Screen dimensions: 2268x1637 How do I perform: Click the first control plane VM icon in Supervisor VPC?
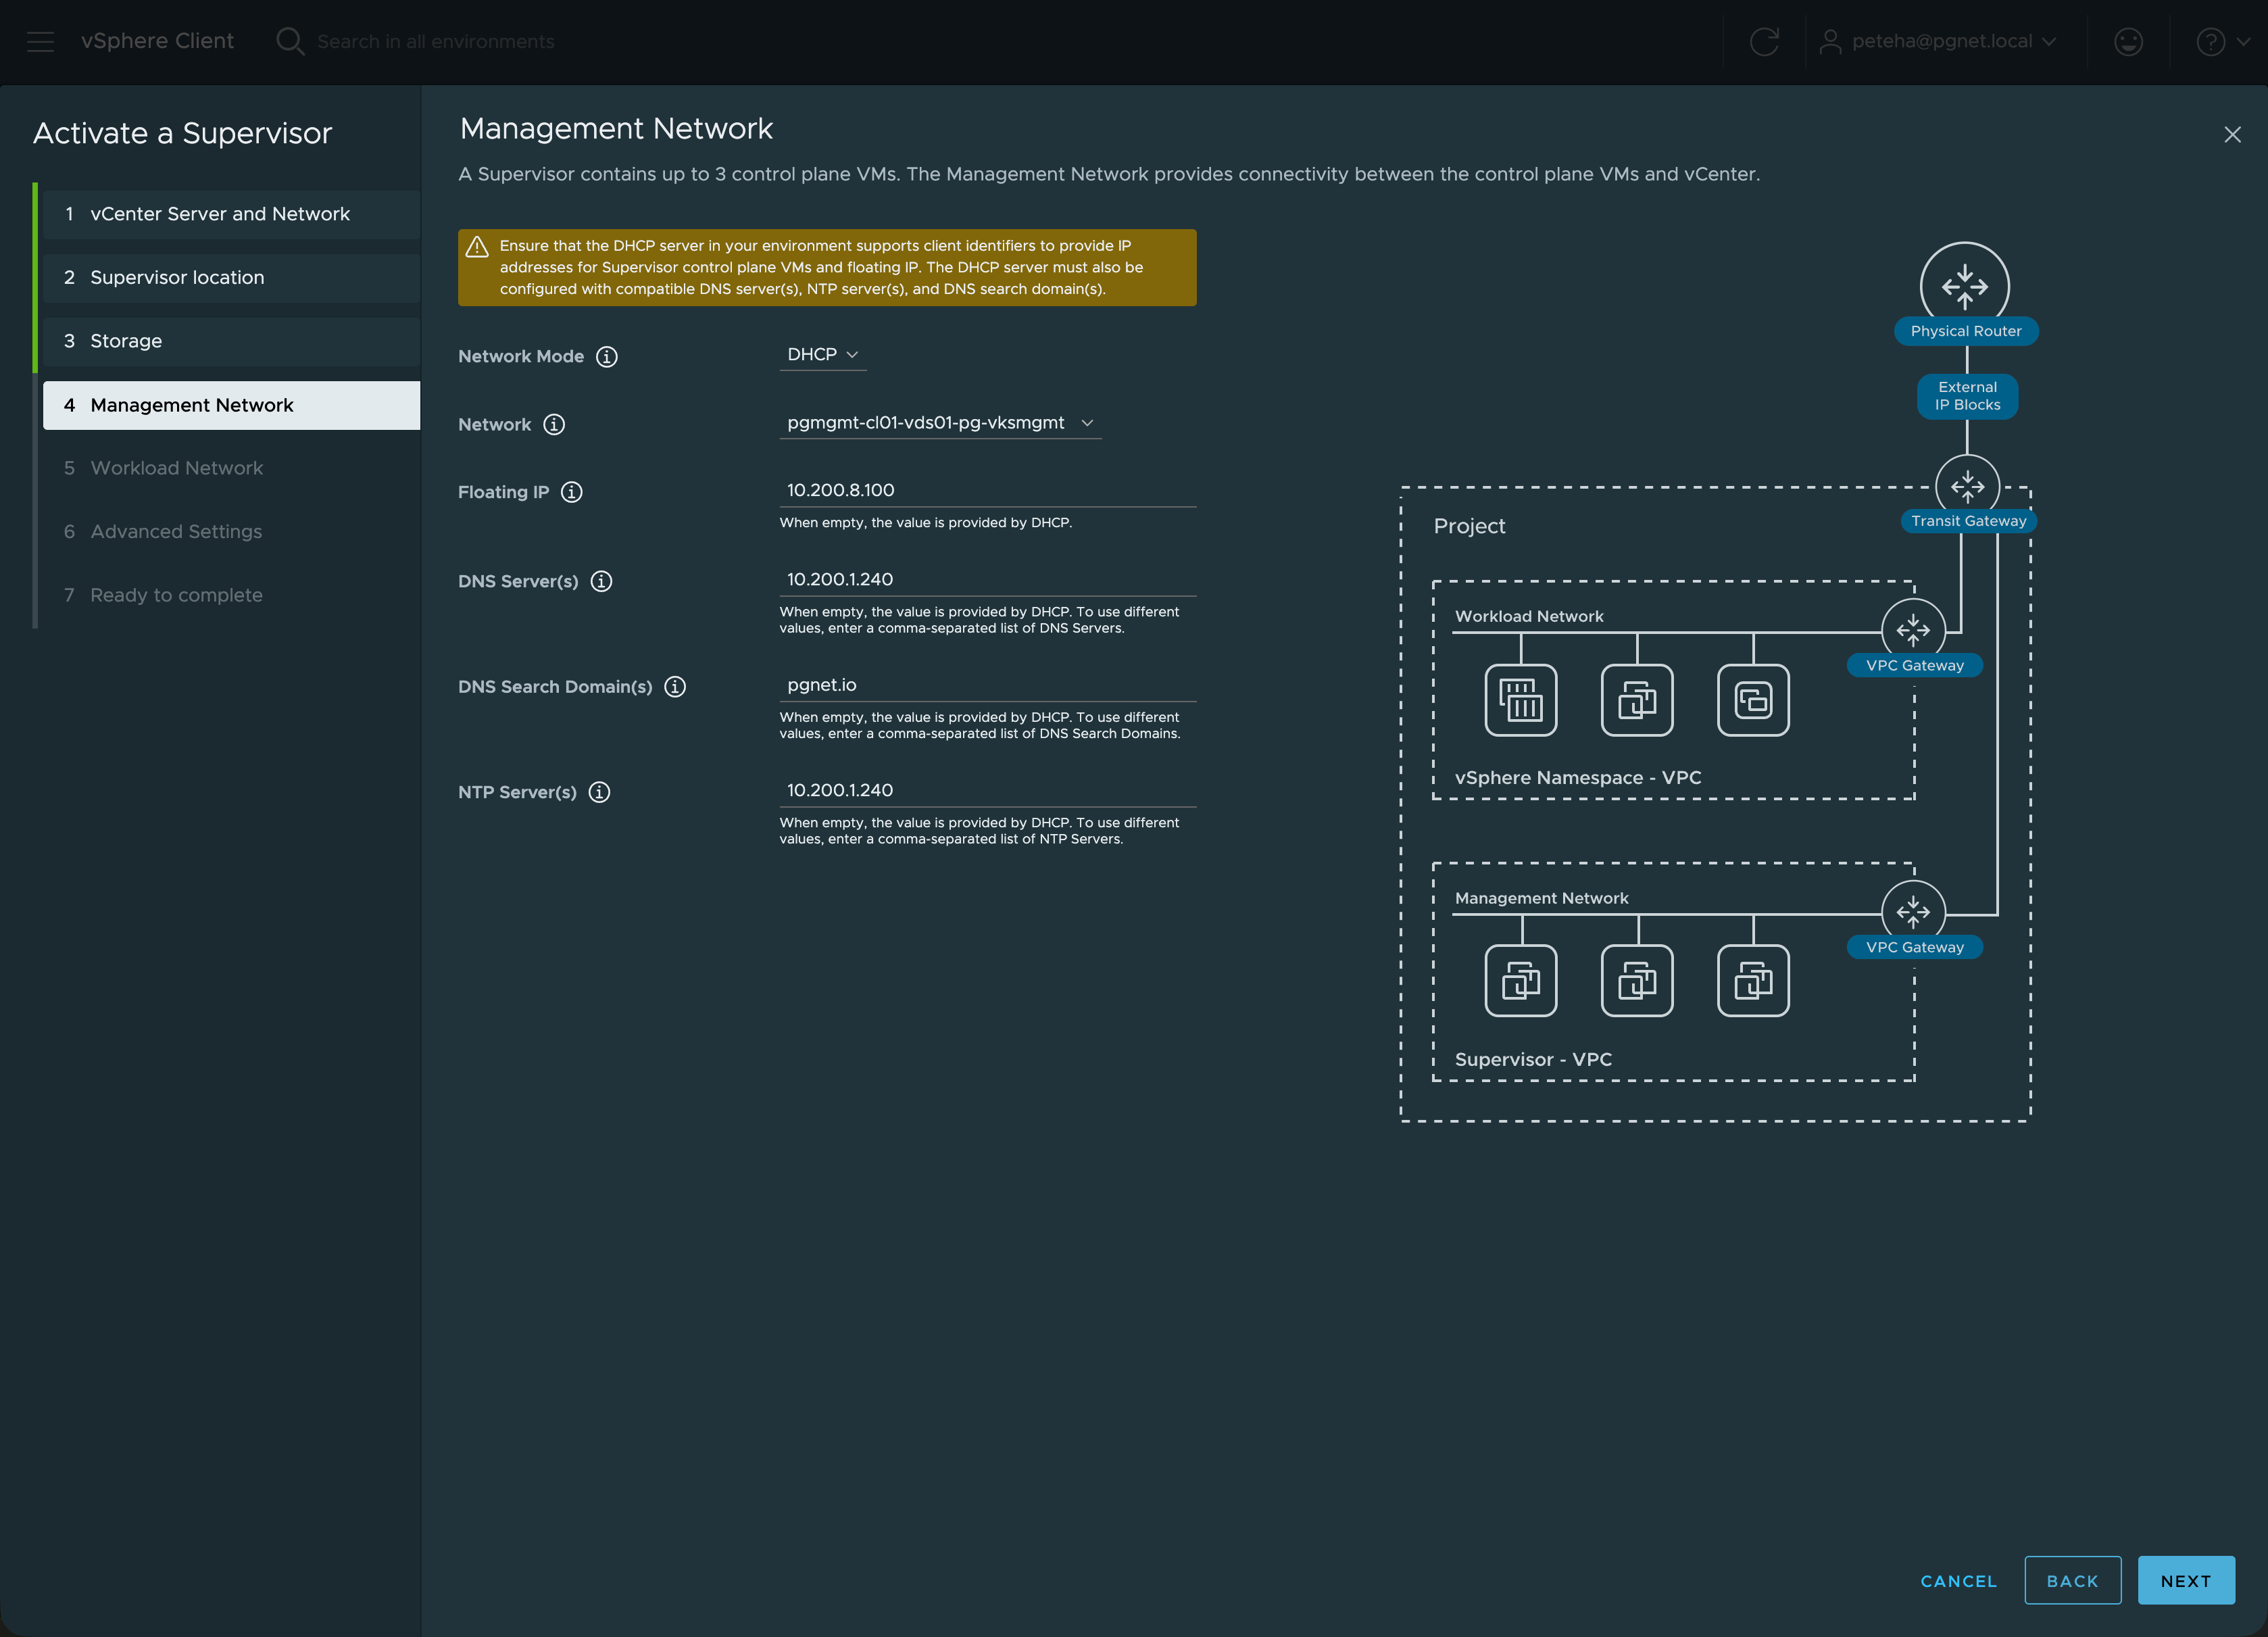coord(1521,981)
